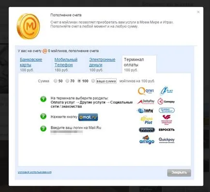Select the amigo logo
The height and width of the screenshot is (192, 210).
(x=147, y=139)
